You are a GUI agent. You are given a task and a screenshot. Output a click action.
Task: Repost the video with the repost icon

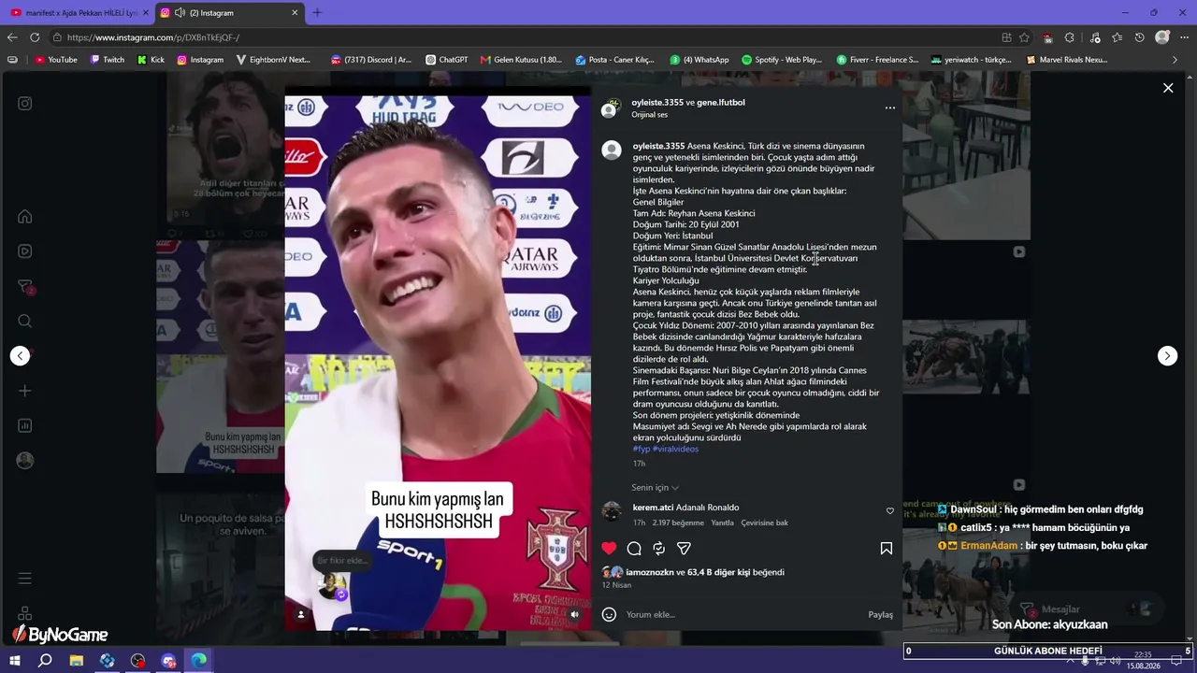[659, 549]
